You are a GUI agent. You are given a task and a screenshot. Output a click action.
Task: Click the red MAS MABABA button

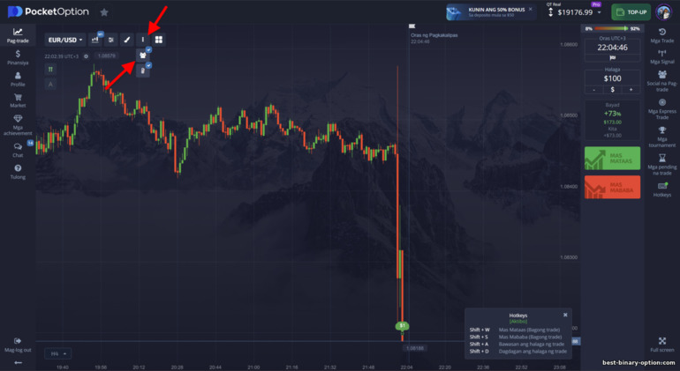[x=612, y=187]
